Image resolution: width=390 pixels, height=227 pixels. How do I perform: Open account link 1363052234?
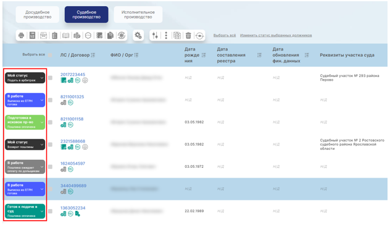(x=73, y=208)
